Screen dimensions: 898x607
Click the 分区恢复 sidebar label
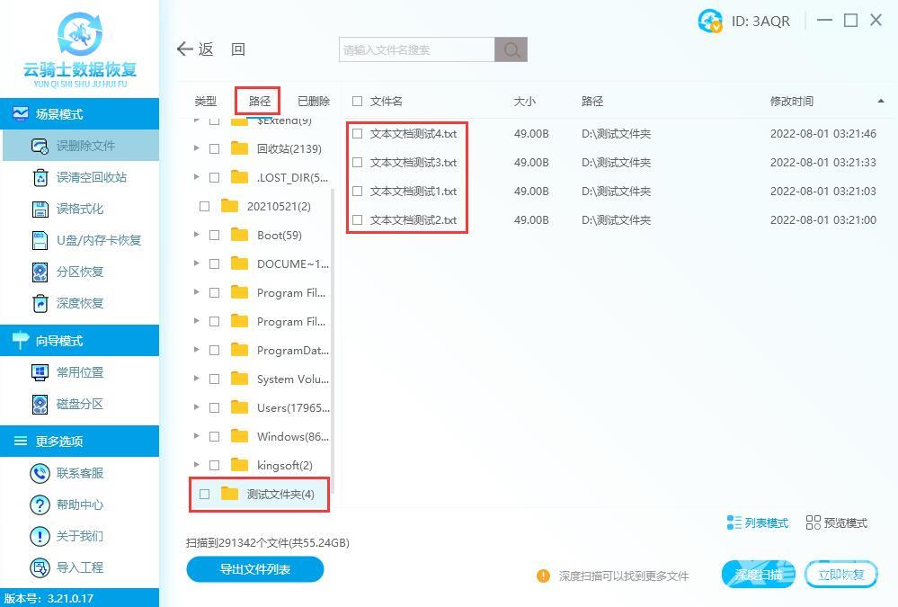pos(80,272)
